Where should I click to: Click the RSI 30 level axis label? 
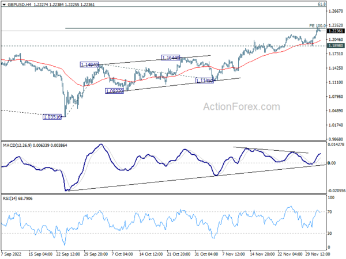point(330,234)
